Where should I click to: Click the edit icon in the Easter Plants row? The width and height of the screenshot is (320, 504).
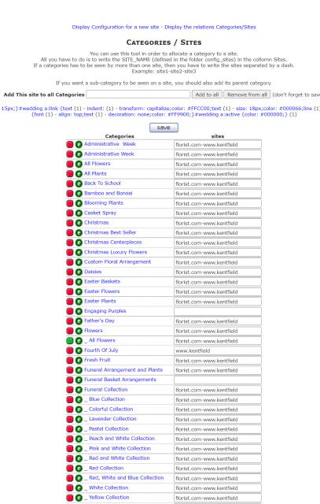[79, 302]
